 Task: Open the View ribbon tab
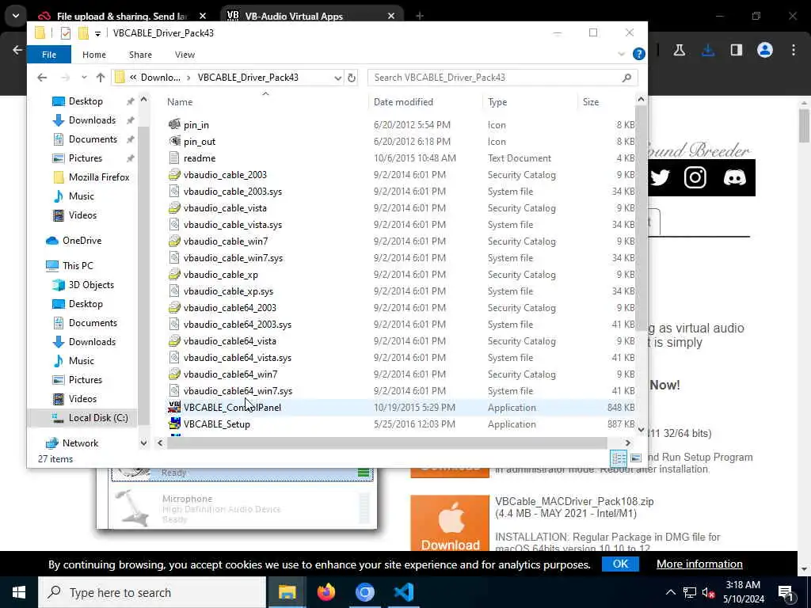[185, 55]
